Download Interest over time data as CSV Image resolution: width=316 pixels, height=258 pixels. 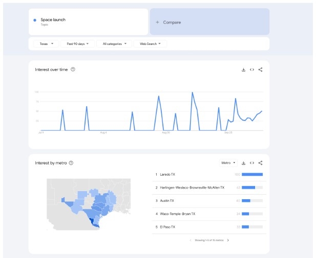(x=243, y=69)
